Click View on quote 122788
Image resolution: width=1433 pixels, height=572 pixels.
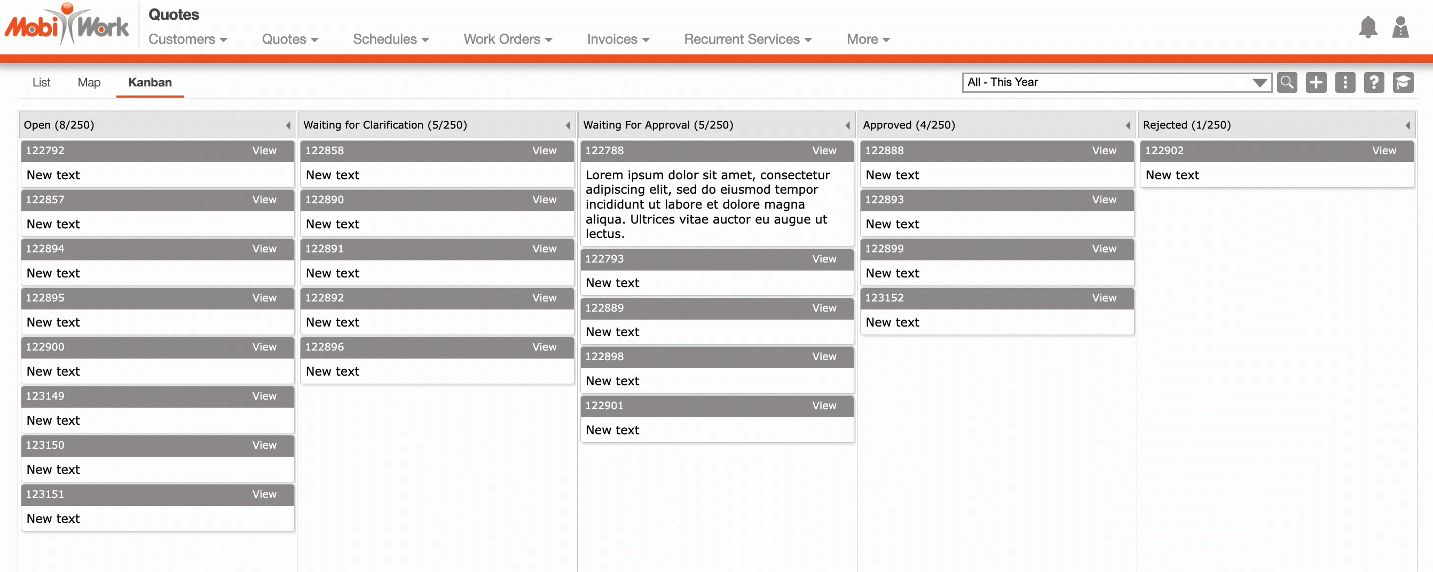pos(823,150)
